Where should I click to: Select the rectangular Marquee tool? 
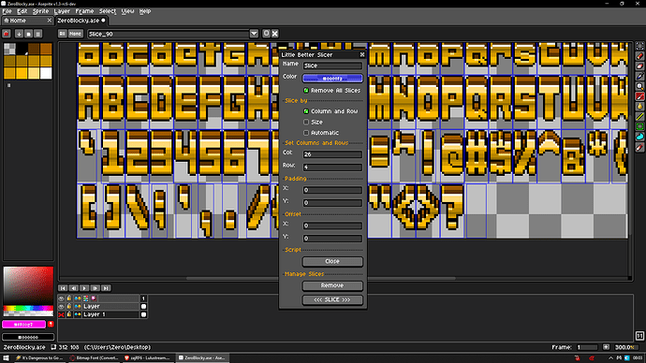point(639,46)
